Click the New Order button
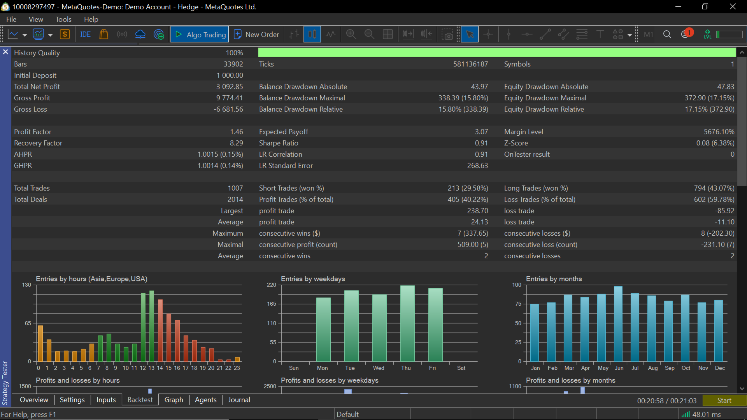The image size is (747, 420). 256,35
